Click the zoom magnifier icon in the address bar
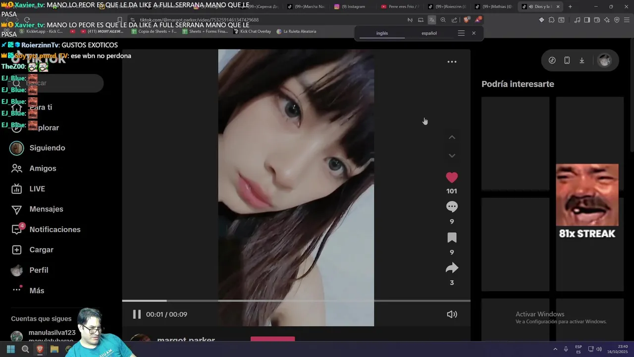Screen dimensions: 634x357 click(x=443, y=20)
